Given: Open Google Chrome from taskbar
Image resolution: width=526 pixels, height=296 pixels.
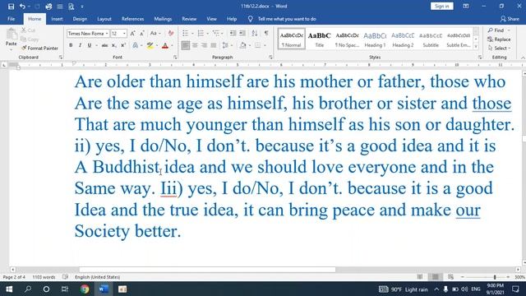Looking at the screenshot, I should pyautogui.click(x=85, y=289).
